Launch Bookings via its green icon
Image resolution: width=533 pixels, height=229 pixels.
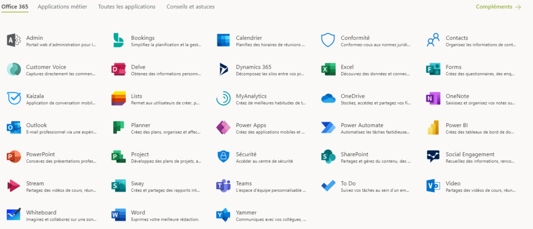tap(119, 41)
